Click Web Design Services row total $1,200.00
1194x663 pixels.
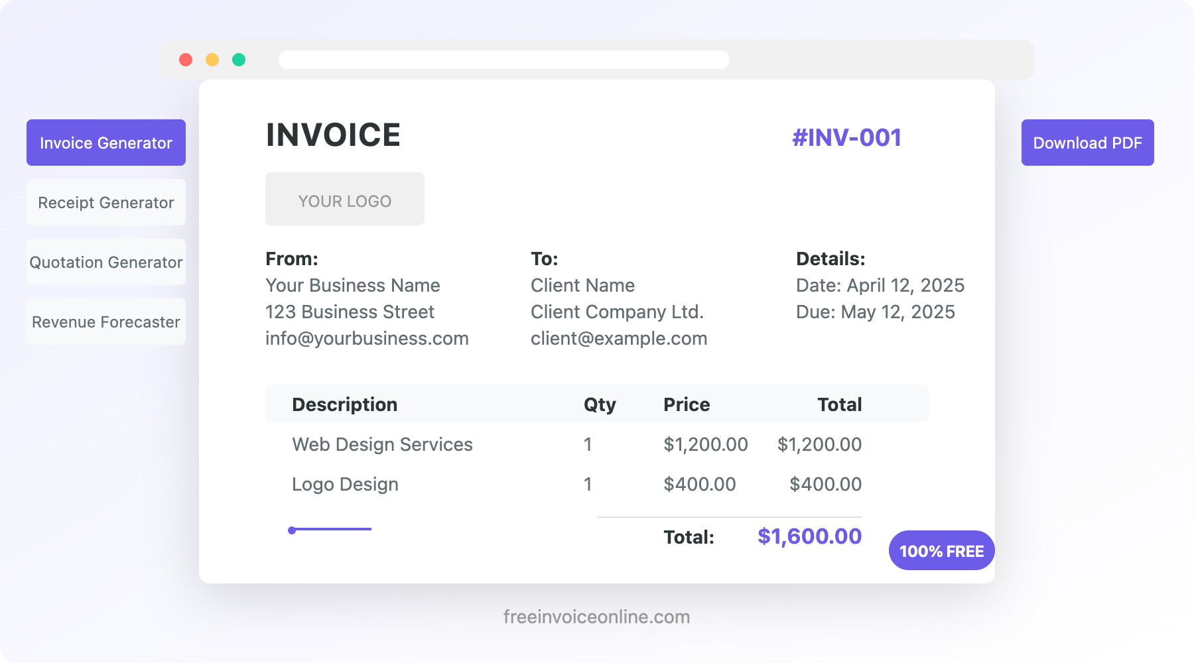point(820,444)
